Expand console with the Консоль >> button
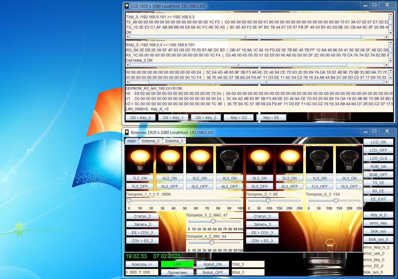398x279 pixels. click(142, 264)
